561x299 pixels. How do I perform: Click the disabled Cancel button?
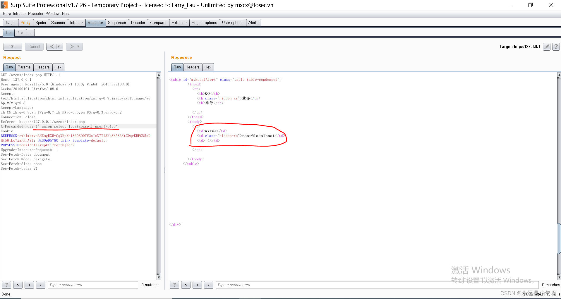pyautogui.click(x=34, y=47)
